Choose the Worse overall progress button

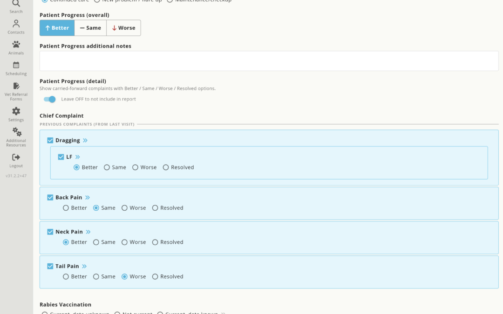123,28
